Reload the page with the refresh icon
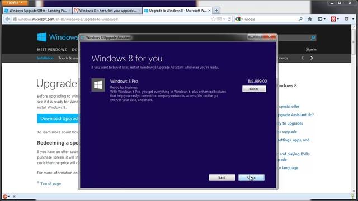This screenshot has height=201, width=358. coord(229,19)
